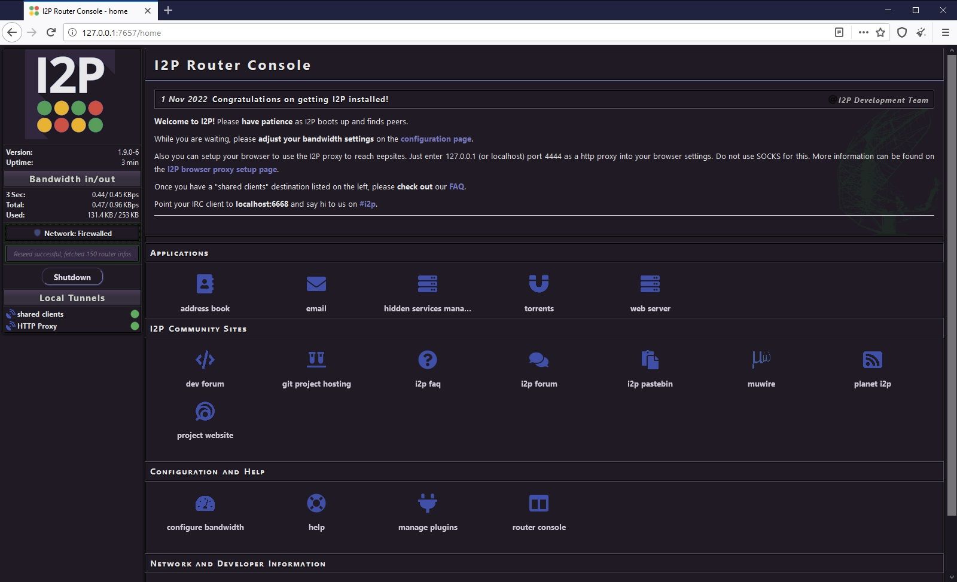This screenshot has height=582, width=957.
Task: Open the i2p faq question mark icon
Action: click(x=428, y=360)
